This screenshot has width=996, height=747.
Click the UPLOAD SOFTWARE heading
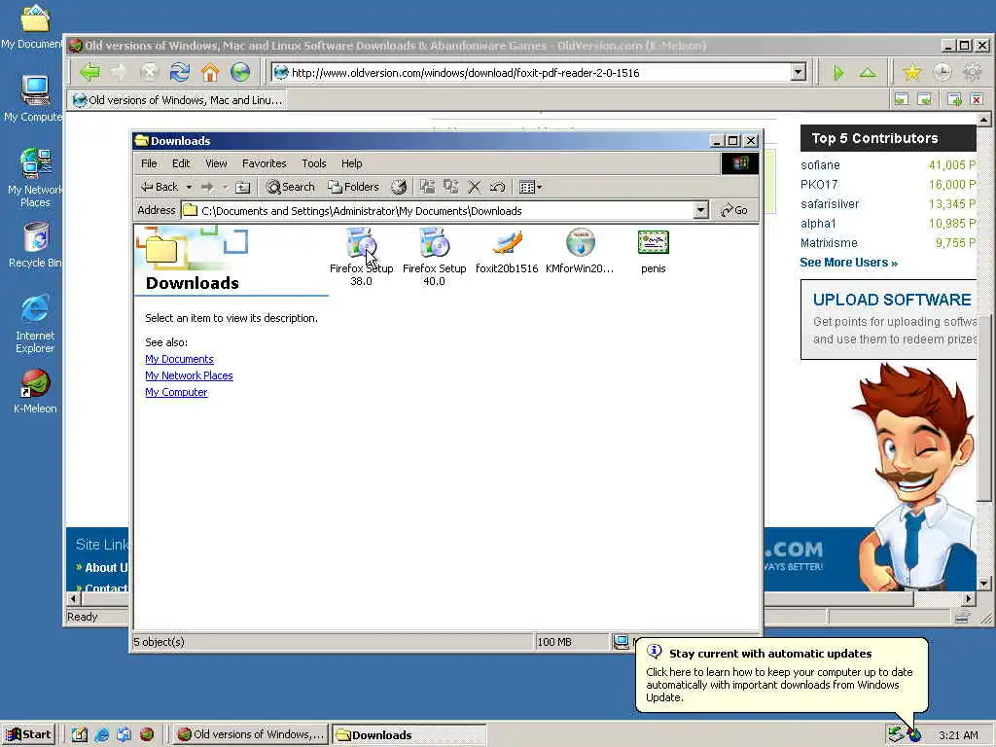click(892, 300)
